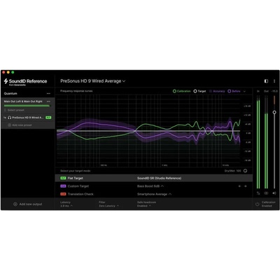The width and height of the screenshot is (280, 280).
Task: Toggle the Target curve visibility
Action: coord(199,91)
